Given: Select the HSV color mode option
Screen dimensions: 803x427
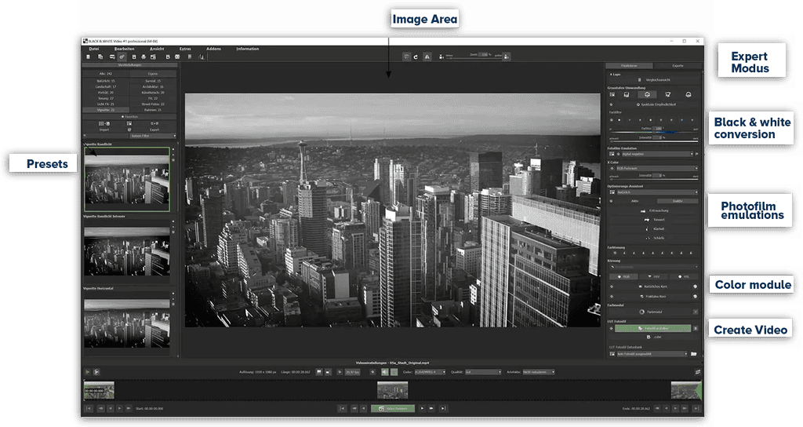Looking at the screenshot, I should (x=655, y=276).
